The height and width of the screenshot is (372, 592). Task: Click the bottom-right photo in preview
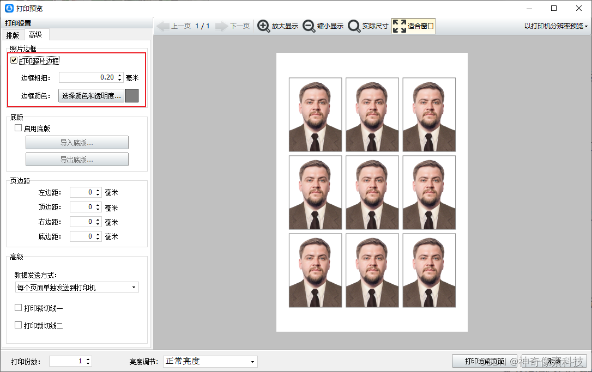(429, 270)
